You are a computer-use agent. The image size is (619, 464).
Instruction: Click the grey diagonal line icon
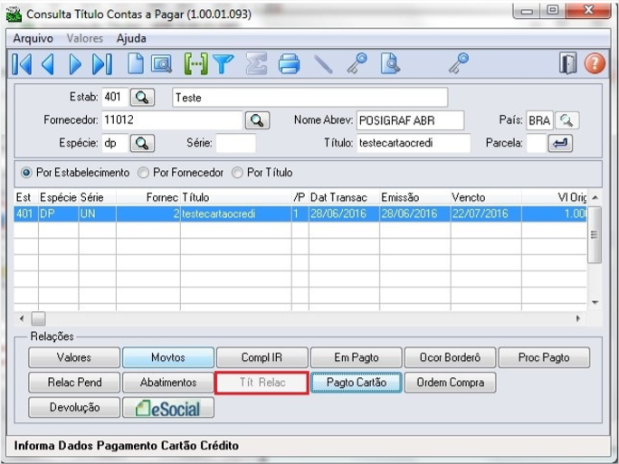pyautogui.click(x=323, y=64)
